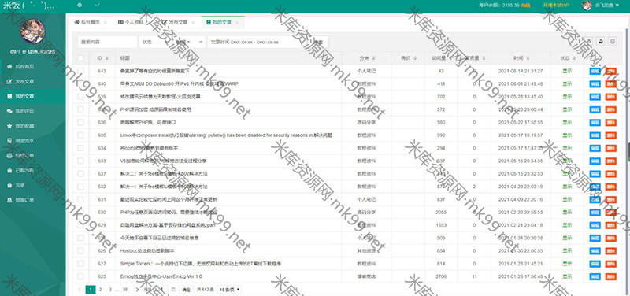Click the circle icon in the top bar
Screen dimensions: 630x296
point(80,6)
